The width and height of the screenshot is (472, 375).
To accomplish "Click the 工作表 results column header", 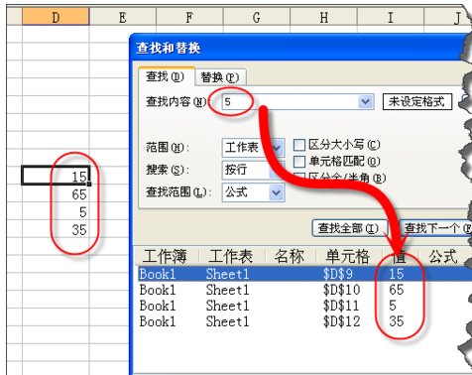I will (231, 256).
